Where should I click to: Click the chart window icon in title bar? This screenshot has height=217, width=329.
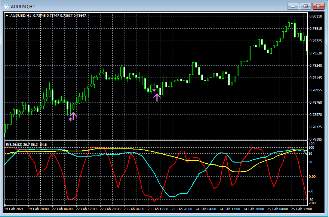(x=6, y=6)
